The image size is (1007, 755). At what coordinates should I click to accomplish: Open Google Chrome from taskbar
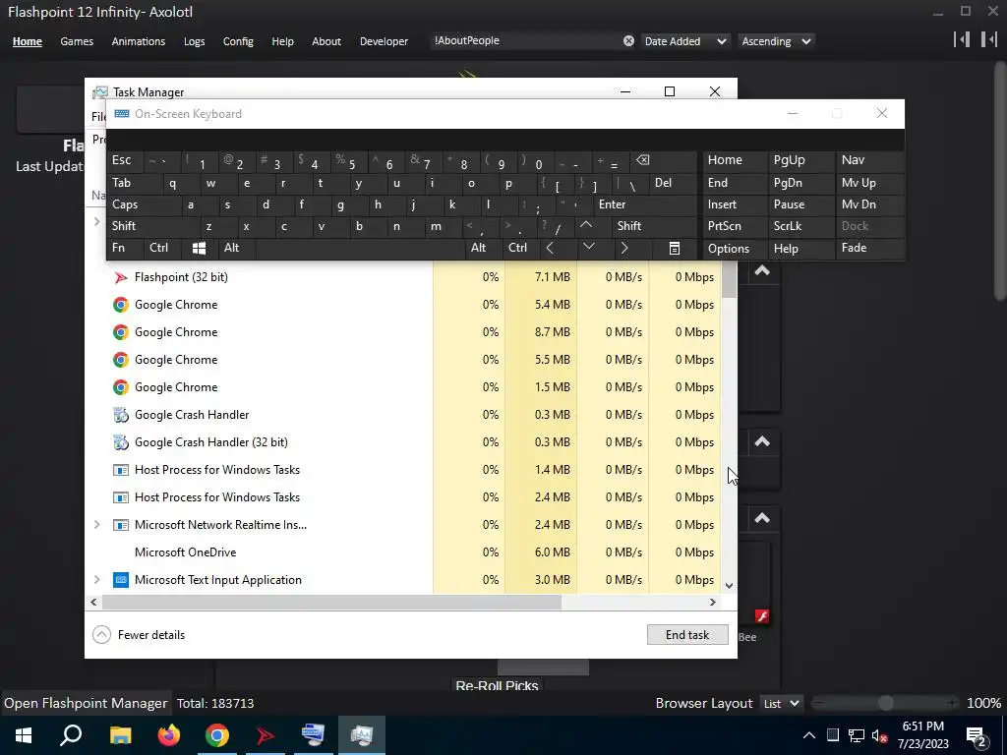pyautogui.click(x=217, y=735)
